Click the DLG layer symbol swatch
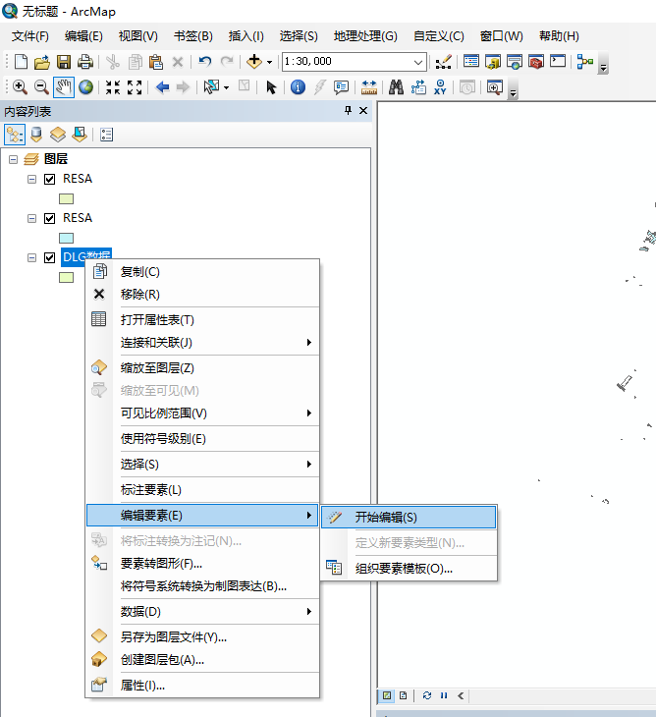 [x=66, y=278]
